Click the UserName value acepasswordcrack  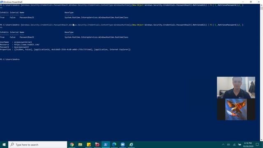23,42
